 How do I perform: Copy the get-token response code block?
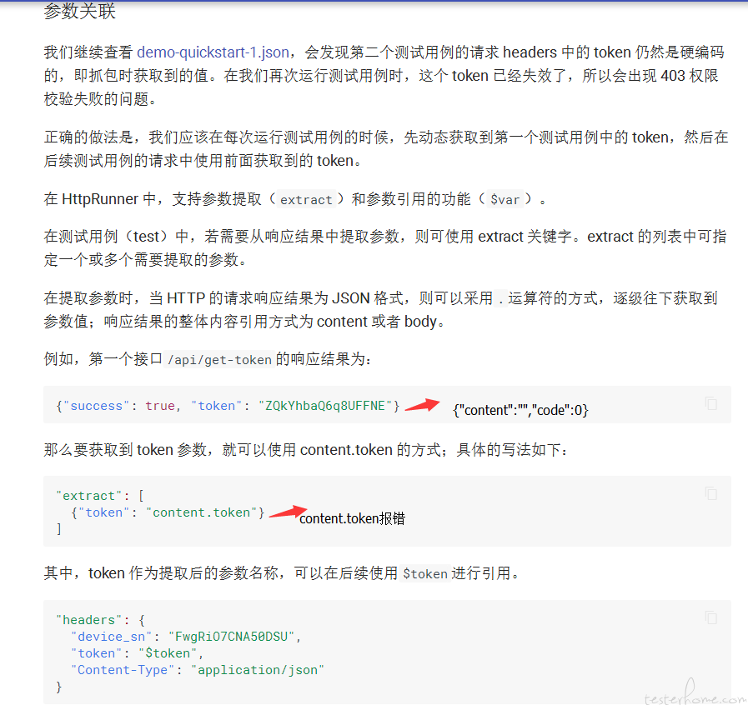pos(710,404)
